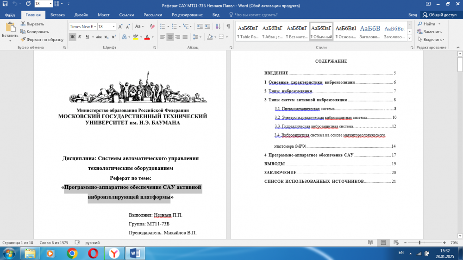Toggle italic formatting with the К button
The image size is (463, 260).
81,37
